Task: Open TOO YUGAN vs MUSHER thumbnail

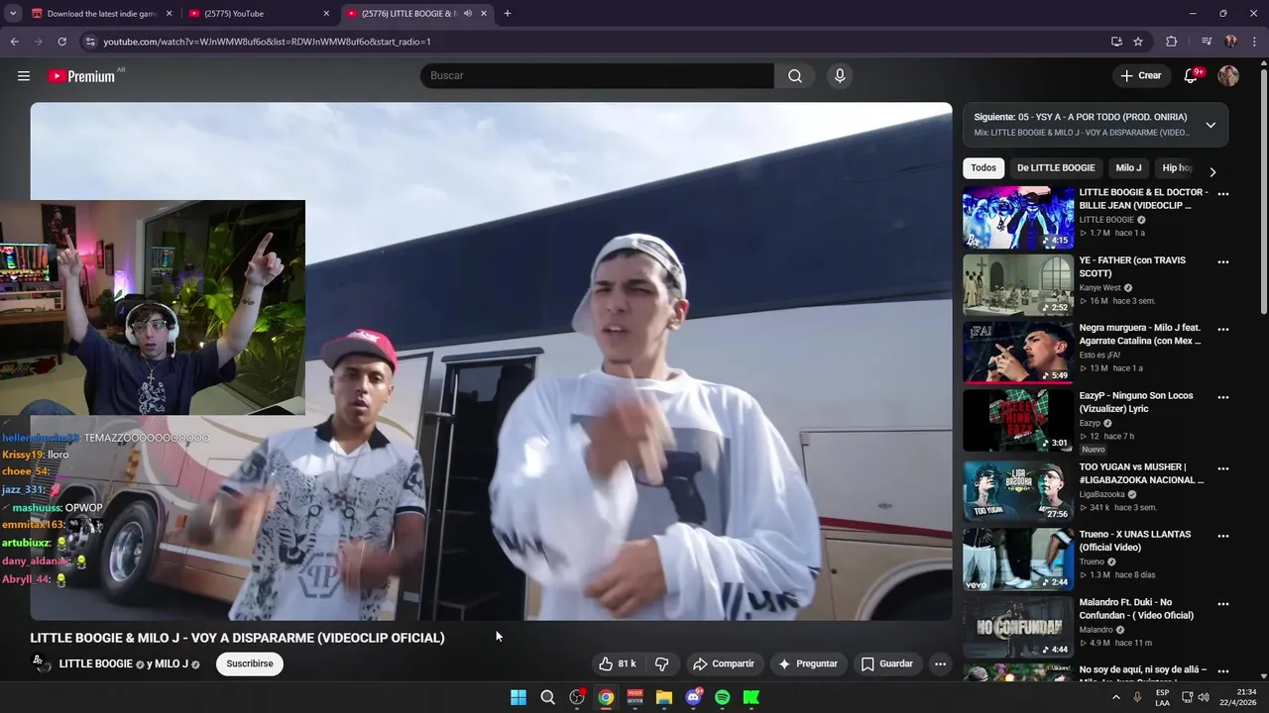Action: point(1018,491)
